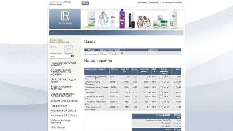The image size is (233, 131).
Task: Delete LR Aloe Via Шампунь row
Action: click(167, 102)
